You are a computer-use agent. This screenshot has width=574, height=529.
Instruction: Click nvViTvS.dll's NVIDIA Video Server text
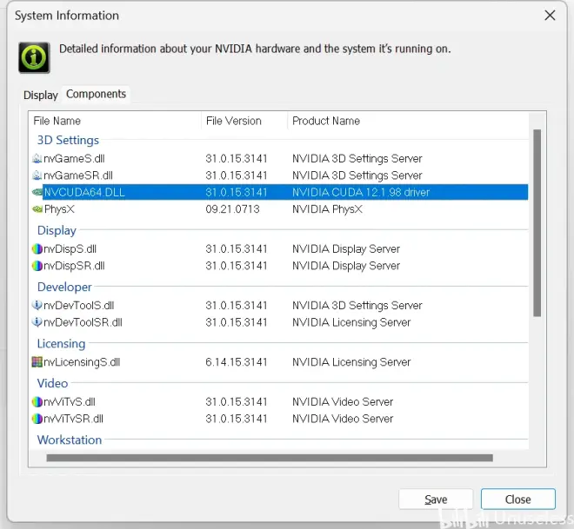(343, 402)
